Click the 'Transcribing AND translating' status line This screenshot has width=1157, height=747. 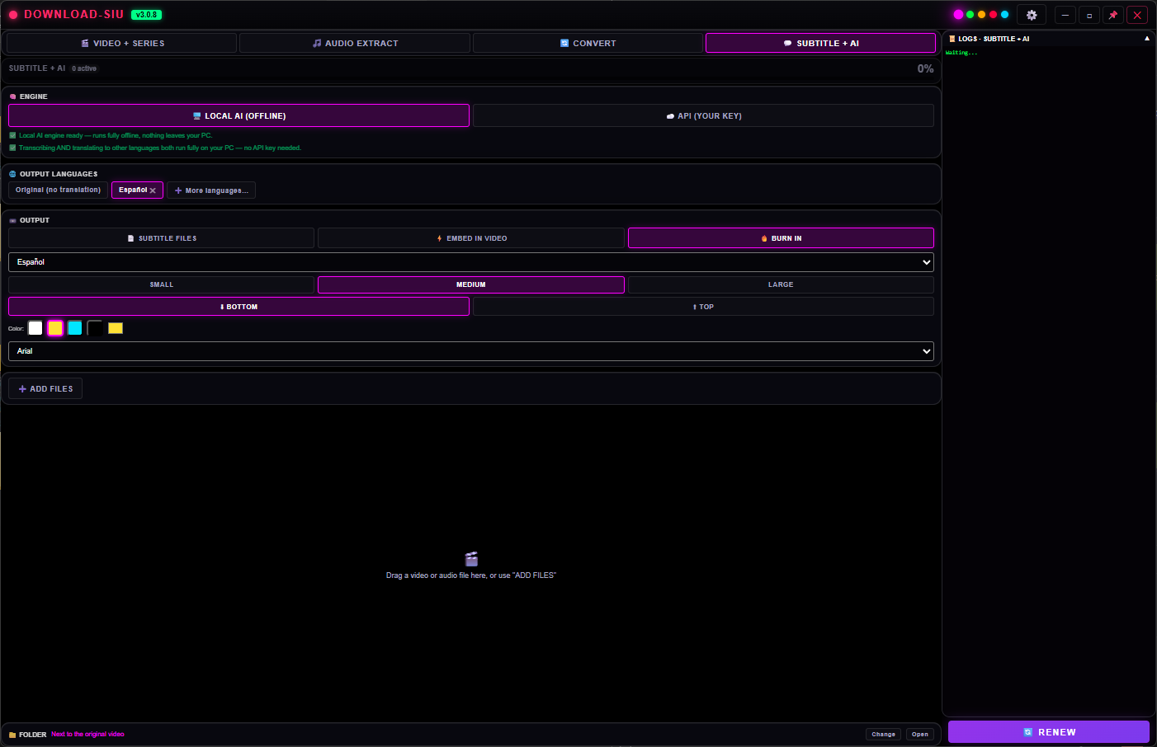[x=155, y=148]
